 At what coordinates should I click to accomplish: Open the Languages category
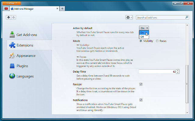click(29, 76)
